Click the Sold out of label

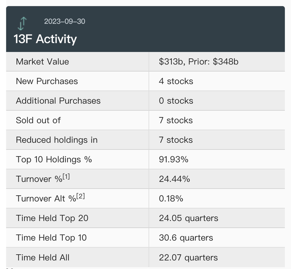pos(38,120)
